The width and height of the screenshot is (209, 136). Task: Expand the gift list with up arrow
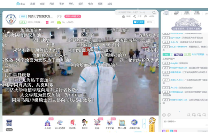pyautogui.click(x=144, y=124)
